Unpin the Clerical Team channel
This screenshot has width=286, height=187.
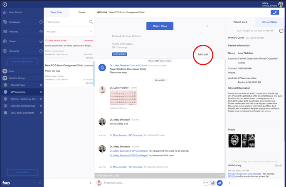41,85
